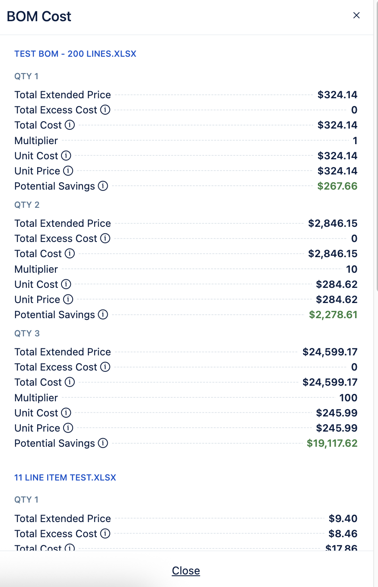The image size is (378, 587).
Task: Click info icon beside QTY 3 Unit Price
Action: tap(68, 428)
